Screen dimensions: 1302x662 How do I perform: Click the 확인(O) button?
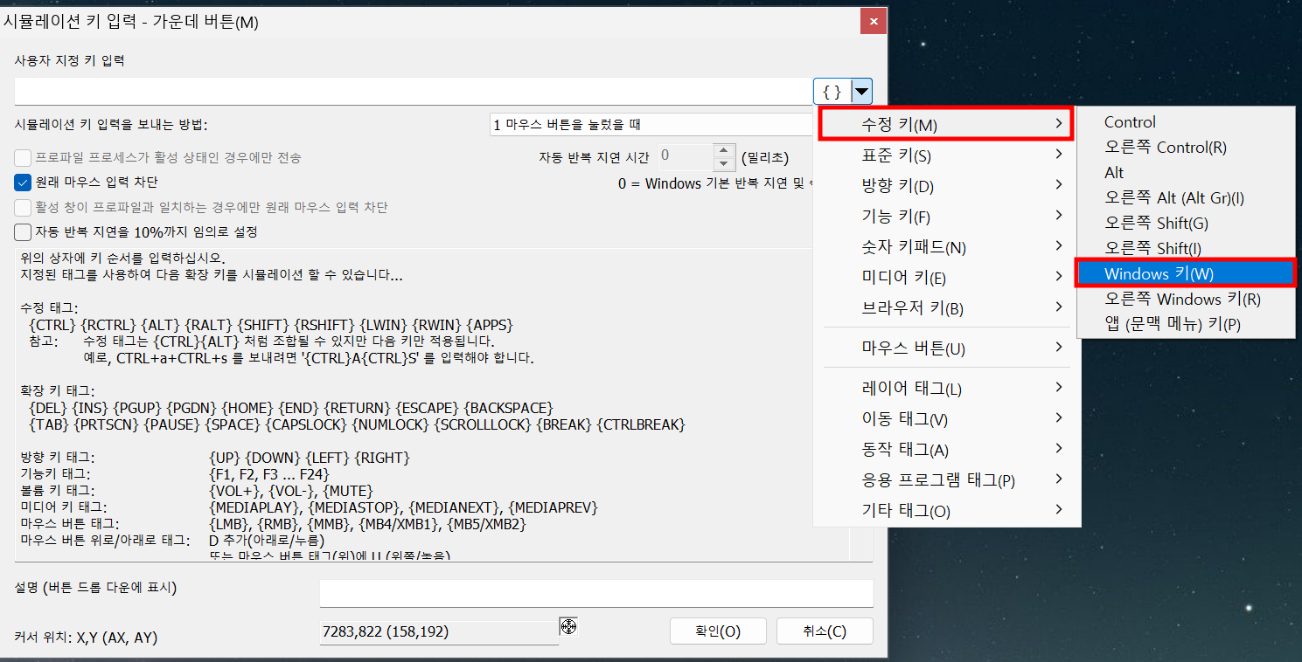718,631
